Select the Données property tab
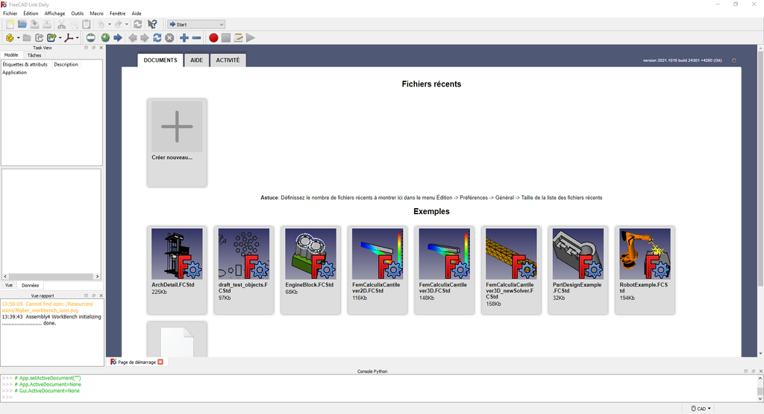Image resolution: width=764 pixels, height=414 pixels. click(30, 286)
